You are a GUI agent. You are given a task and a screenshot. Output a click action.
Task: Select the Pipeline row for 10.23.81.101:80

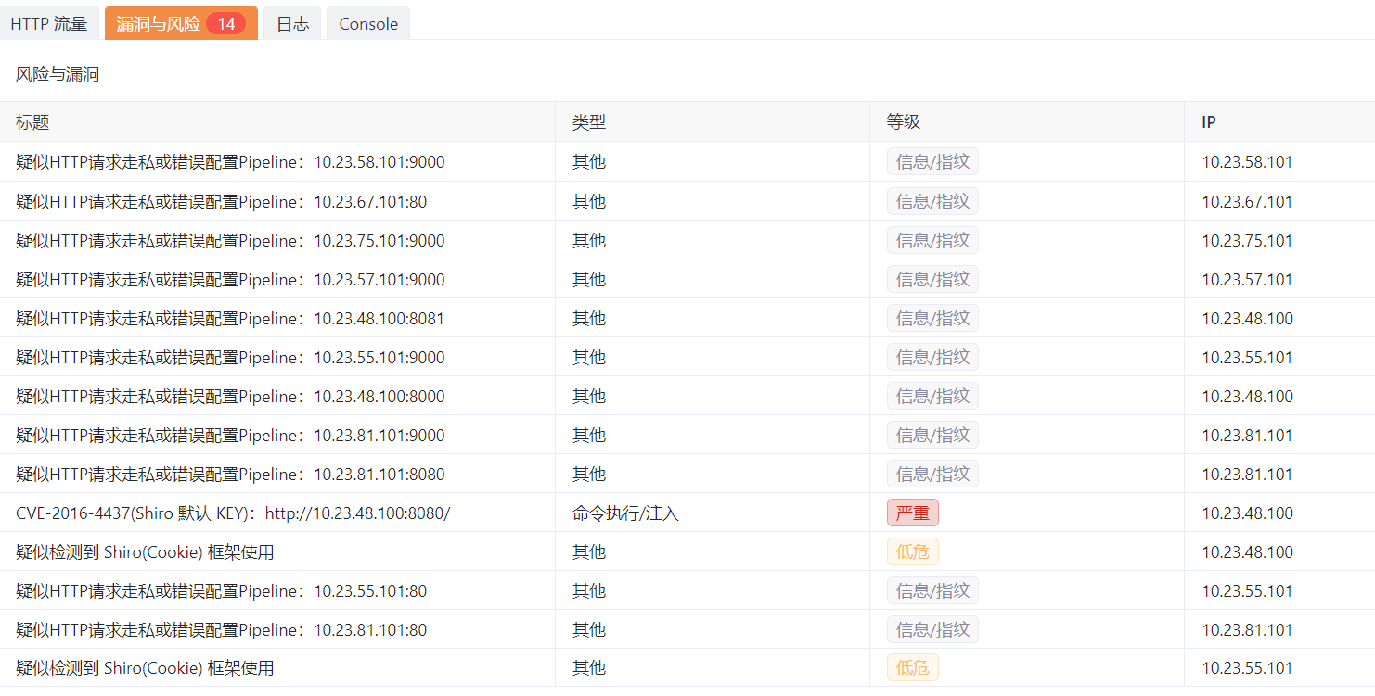click(687, 629)
